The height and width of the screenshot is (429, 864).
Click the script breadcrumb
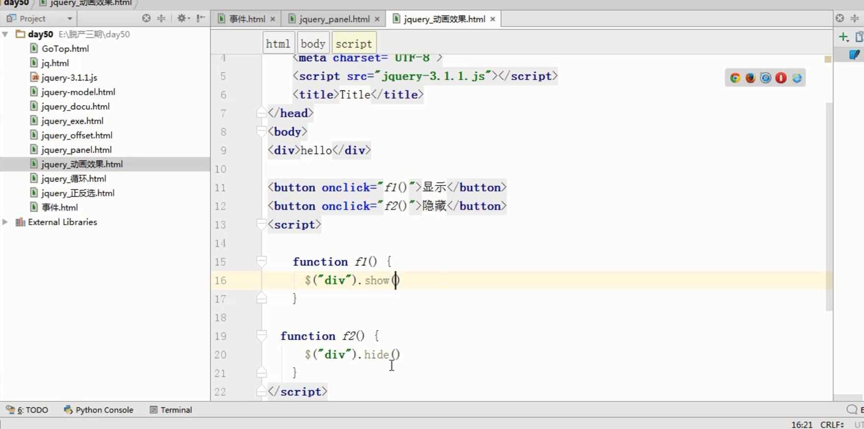pyautogui.click(x=354, y=44)
